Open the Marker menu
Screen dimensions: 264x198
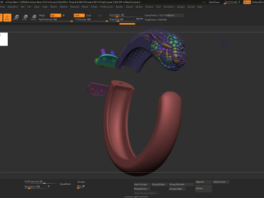click(x=64, y=7)
